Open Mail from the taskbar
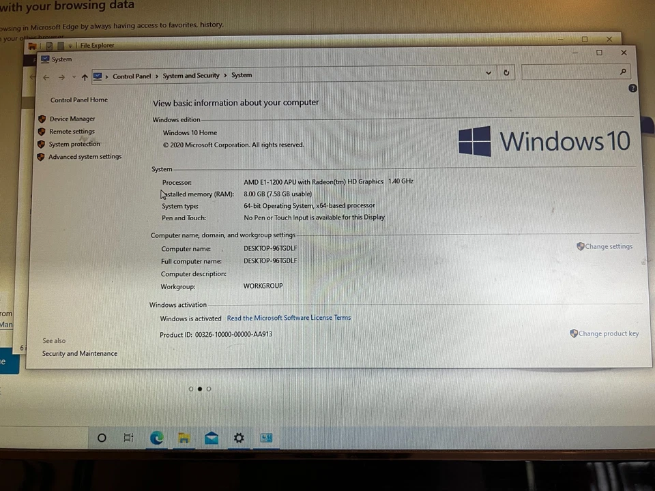Screen dimensions: 655x491 click(211, 438)
